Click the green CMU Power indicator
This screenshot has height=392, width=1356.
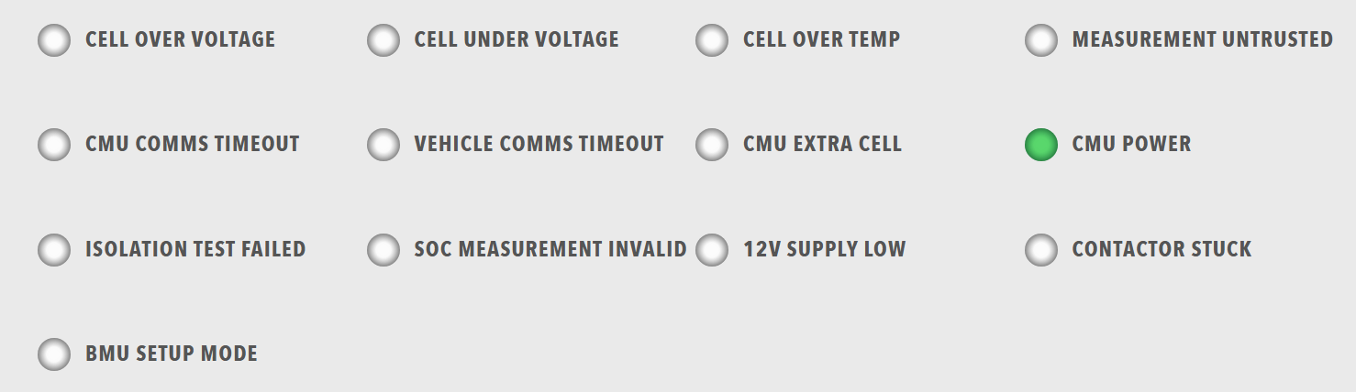1041,145
